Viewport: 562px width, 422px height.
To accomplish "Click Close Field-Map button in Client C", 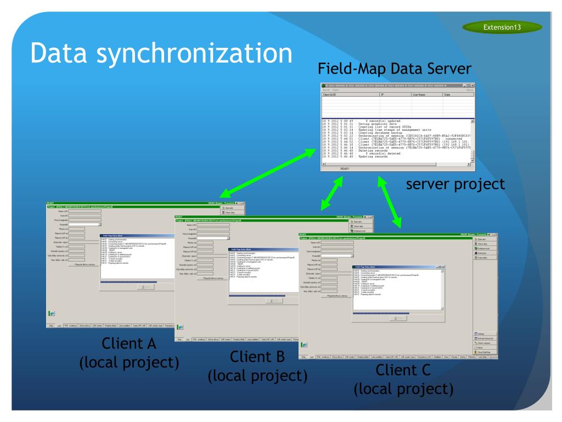I will click(x=485, y=352).
